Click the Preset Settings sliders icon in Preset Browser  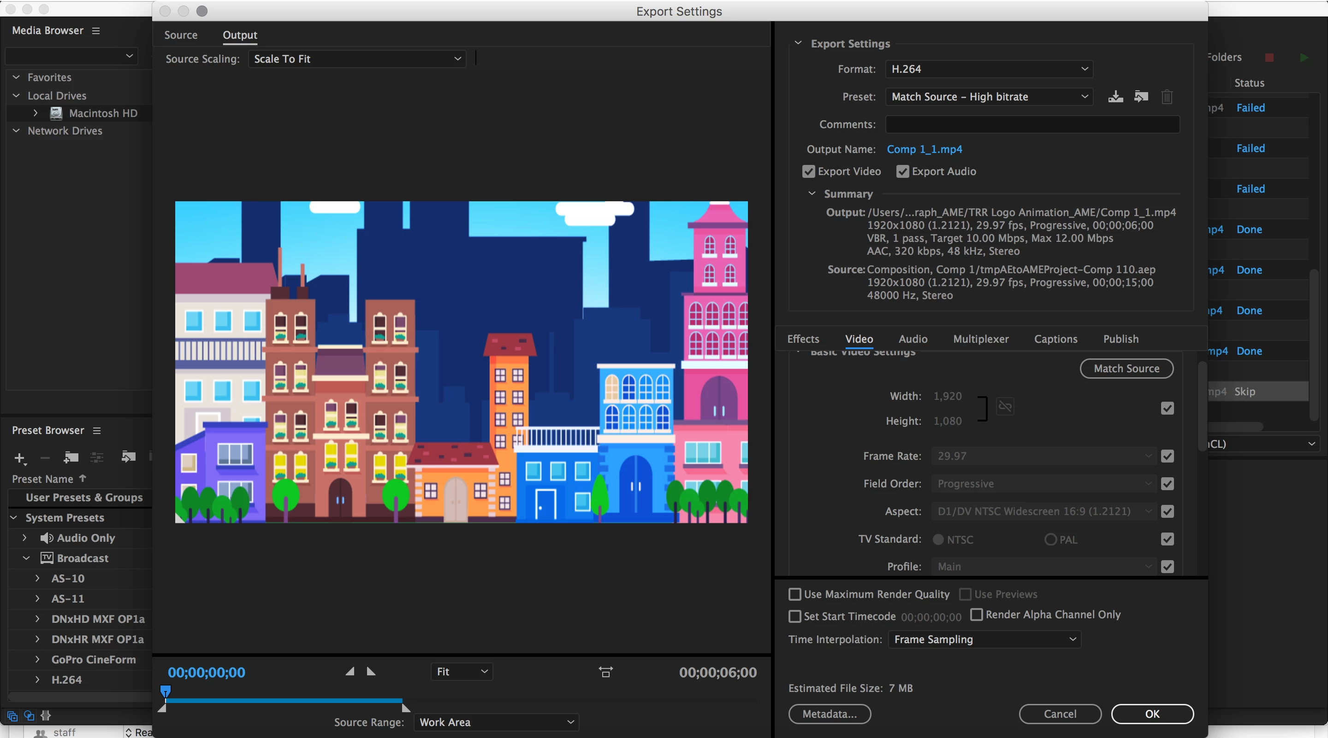pyautogui.click(x=97, y=457)
